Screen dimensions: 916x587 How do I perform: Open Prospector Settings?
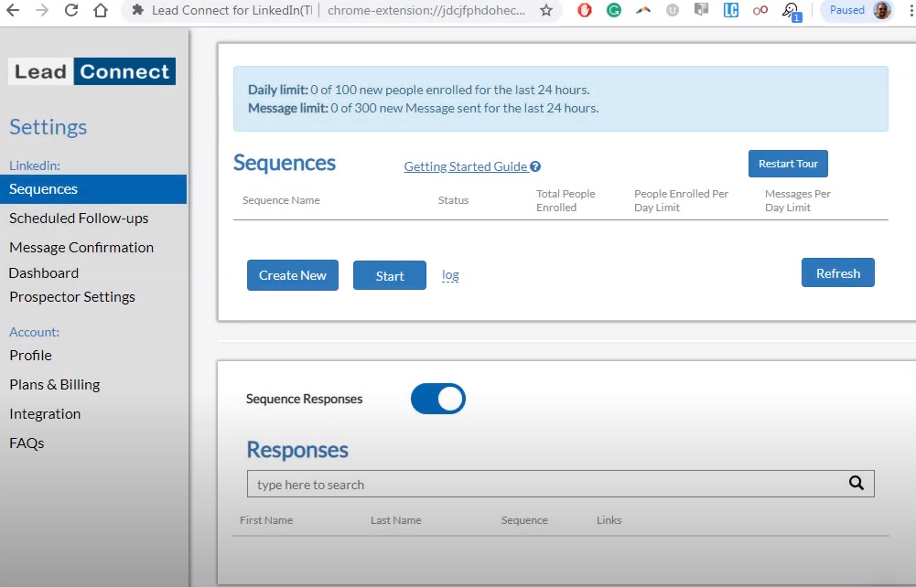tap(72, 297)
